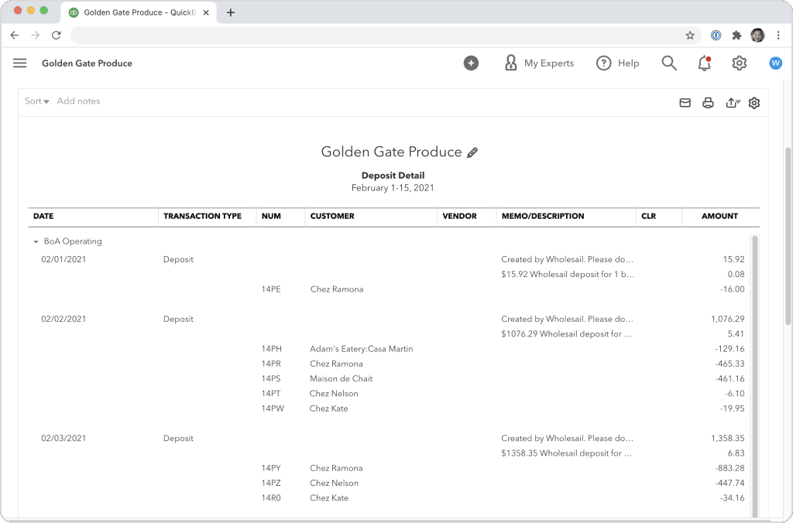Edit the report title with pencil icon
The width and height of the screenshot is (793, 523).
[x=472, y=152]
